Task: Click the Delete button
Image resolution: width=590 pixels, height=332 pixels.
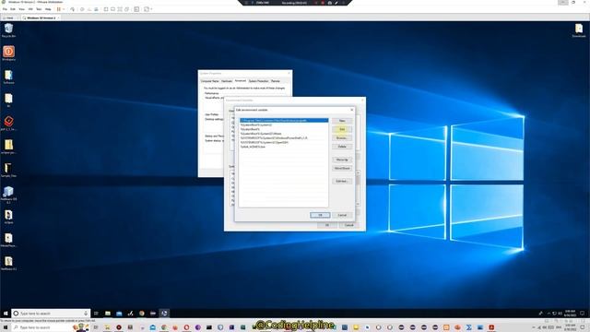Action: pos(342,147)
